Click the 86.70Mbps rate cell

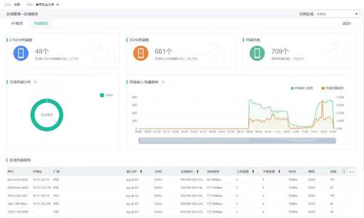click(214, 179)
